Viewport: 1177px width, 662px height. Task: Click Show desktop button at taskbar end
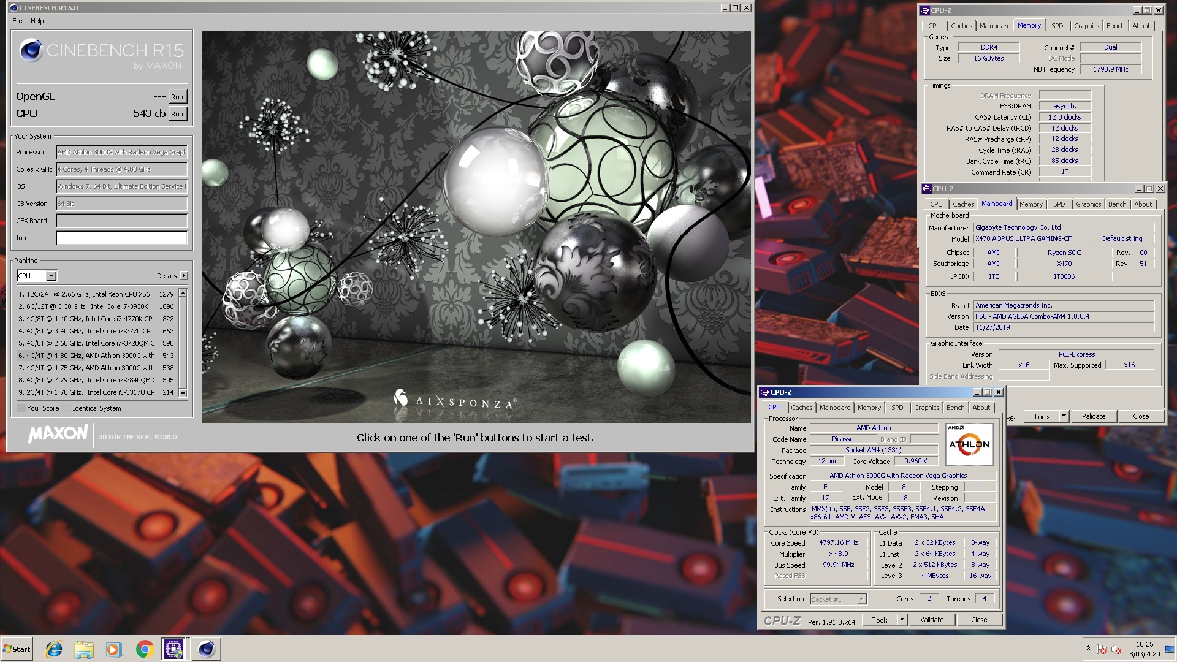point(1170,649)
